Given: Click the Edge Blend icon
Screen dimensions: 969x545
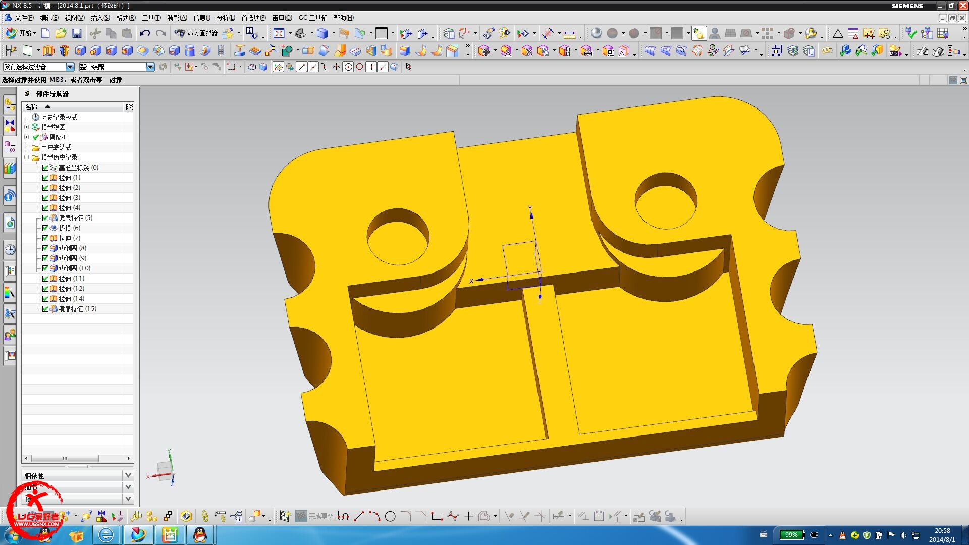Looking at the screenshot, I should pyautogui.click(x=405, y=50).
